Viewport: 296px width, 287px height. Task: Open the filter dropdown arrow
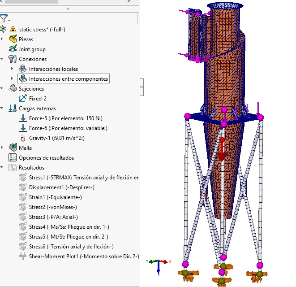[9, 20]
